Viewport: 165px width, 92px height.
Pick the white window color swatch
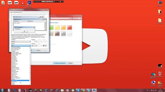pos(70,34)
